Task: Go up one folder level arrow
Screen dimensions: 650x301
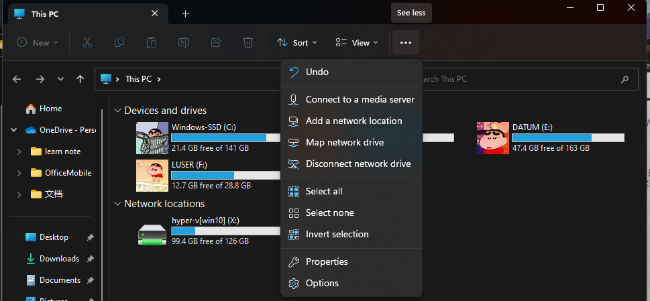Action: 80,79
